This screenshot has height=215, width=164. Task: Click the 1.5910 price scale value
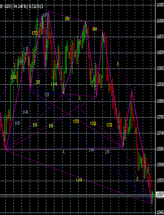[160, 85]
